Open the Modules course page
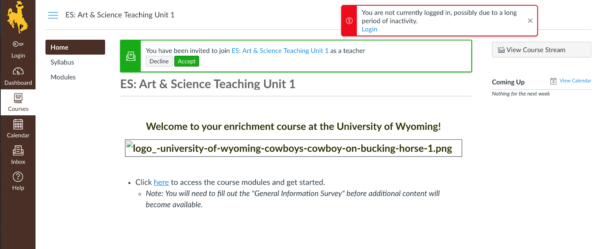Screen dimensions: 612x249 [63, 77]
